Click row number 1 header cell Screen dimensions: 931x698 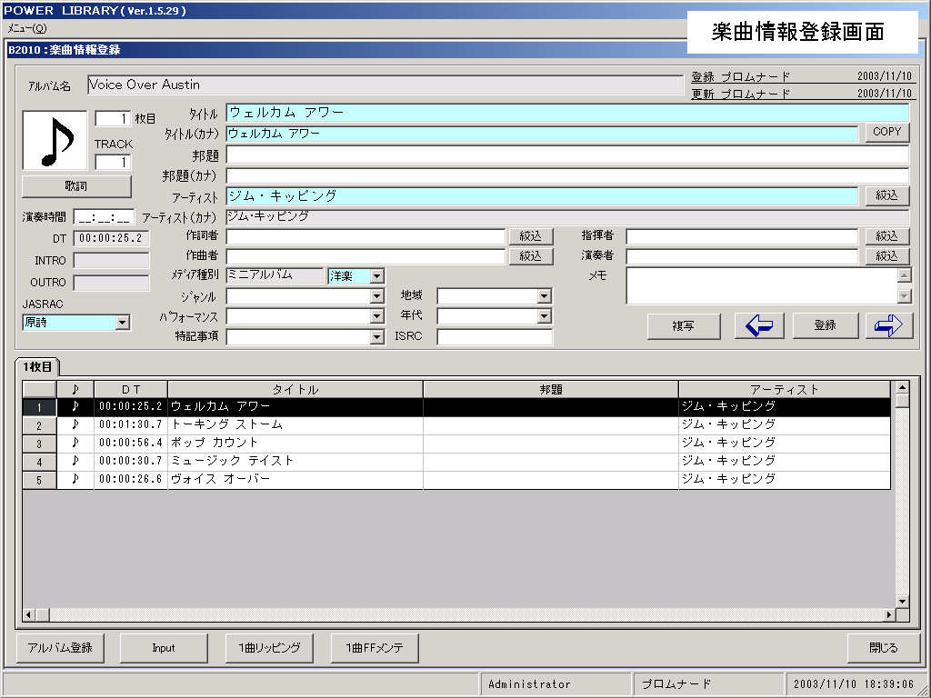[39, 407]
